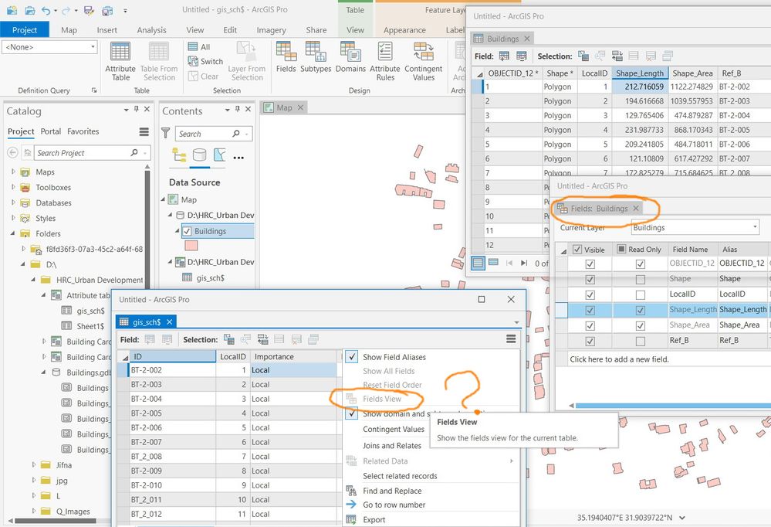The image size is (771, 527).
Task: Select Find and Replace menu entry
Action: (392, 491)
